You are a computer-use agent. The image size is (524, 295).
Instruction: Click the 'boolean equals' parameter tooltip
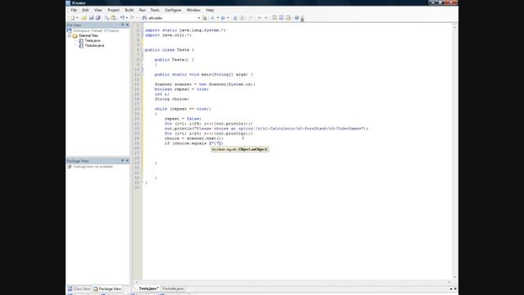pyautogui.click(x=240, y=149)
